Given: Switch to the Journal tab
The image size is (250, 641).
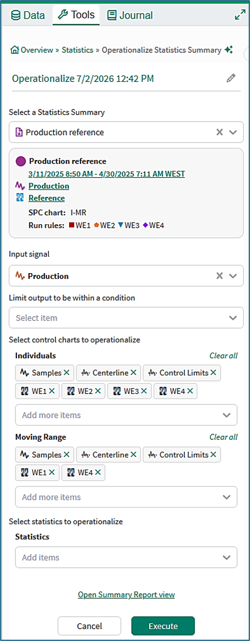Looking at the screenshot, I should point(130,15).
